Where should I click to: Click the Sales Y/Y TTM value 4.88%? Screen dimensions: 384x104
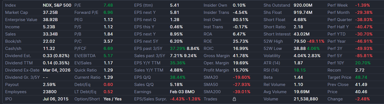[176, 70]
